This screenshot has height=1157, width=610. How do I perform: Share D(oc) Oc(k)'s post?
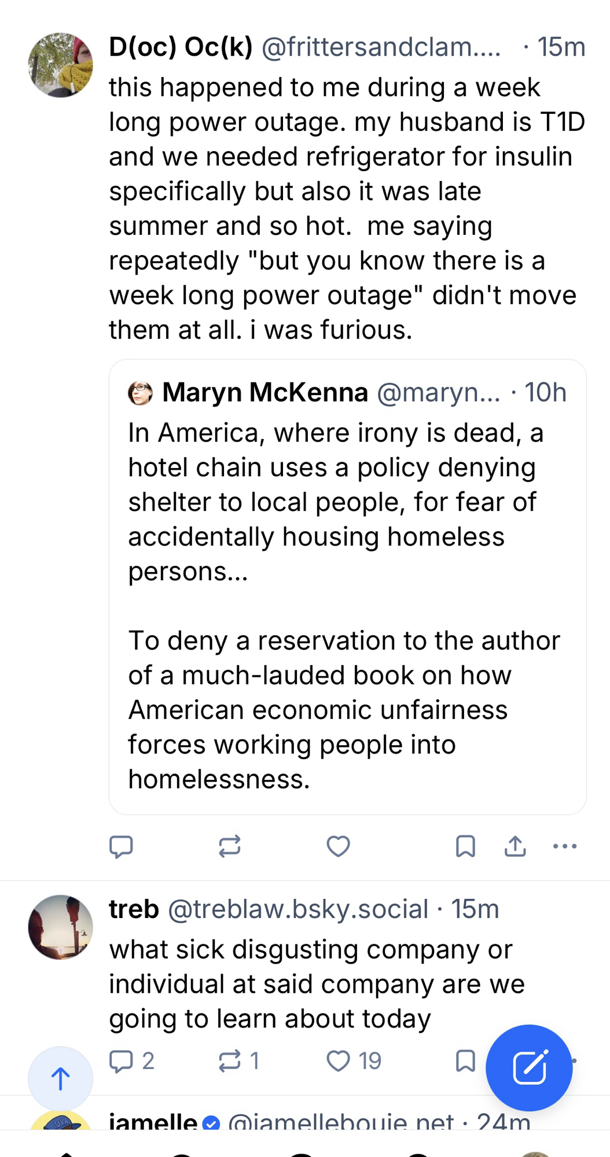pos(515,846)
